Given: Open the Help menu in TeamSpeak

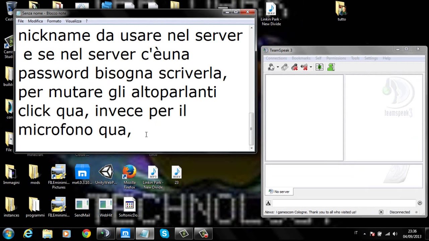Looking at the screenshot, I should click(386, 58).
